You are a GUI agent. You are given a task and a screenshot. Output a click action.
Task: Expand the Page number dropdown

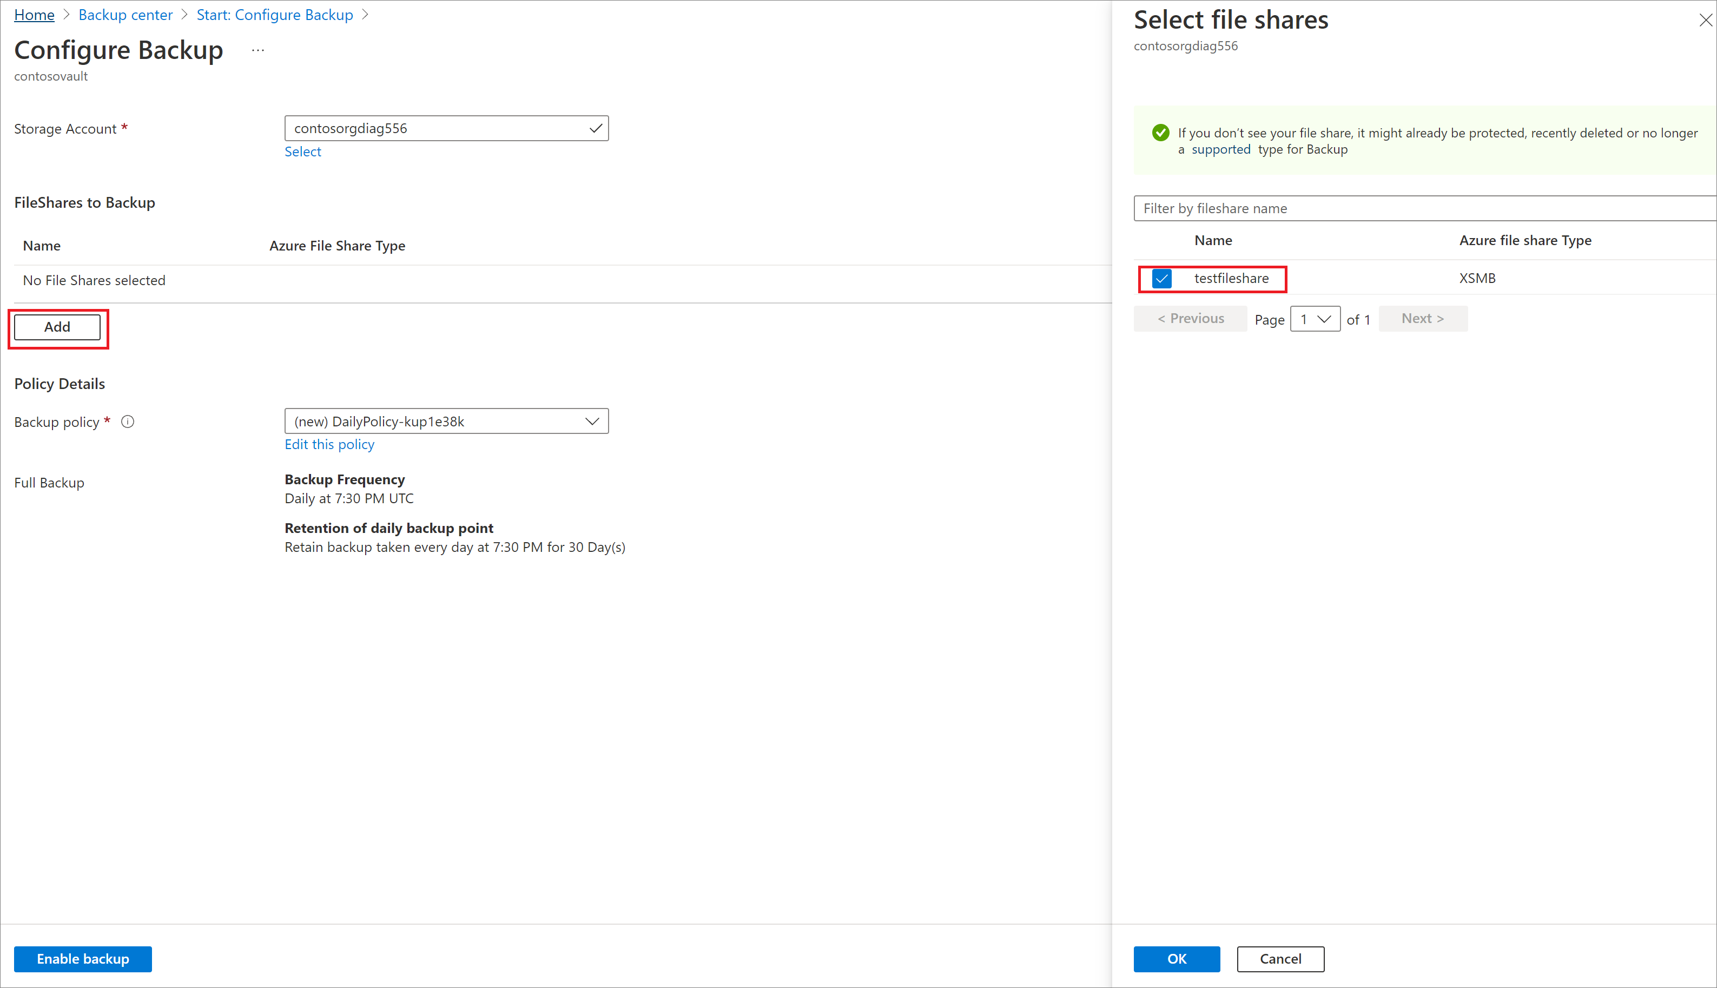click(x=1312, y=318)
